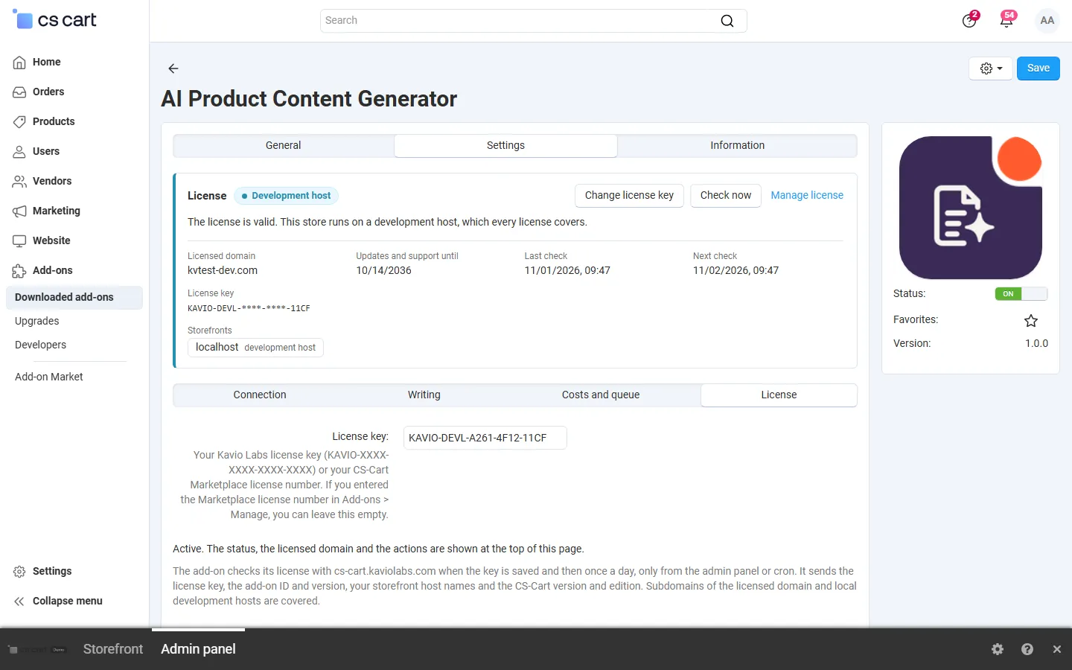Viewport: 1072px width, 670px height.
Task: Click the Add-ons puzzle icon
Action: [x=19, y=271]
